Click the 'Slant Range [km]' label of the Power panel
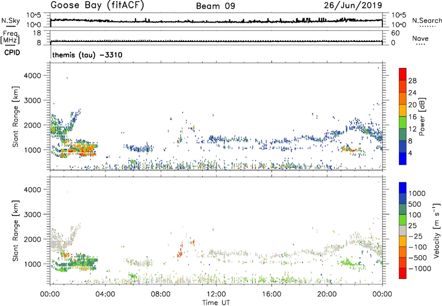 15,117
